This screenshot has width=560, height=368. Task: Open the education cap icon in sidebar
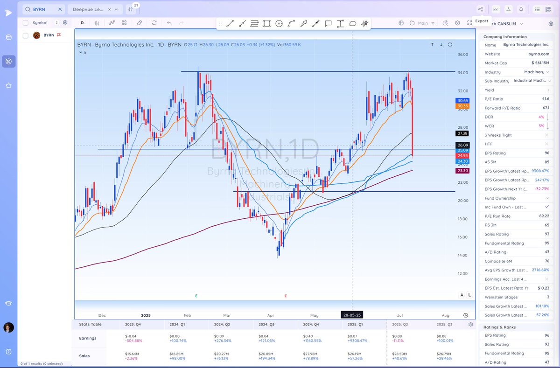[x=9, y=303]
